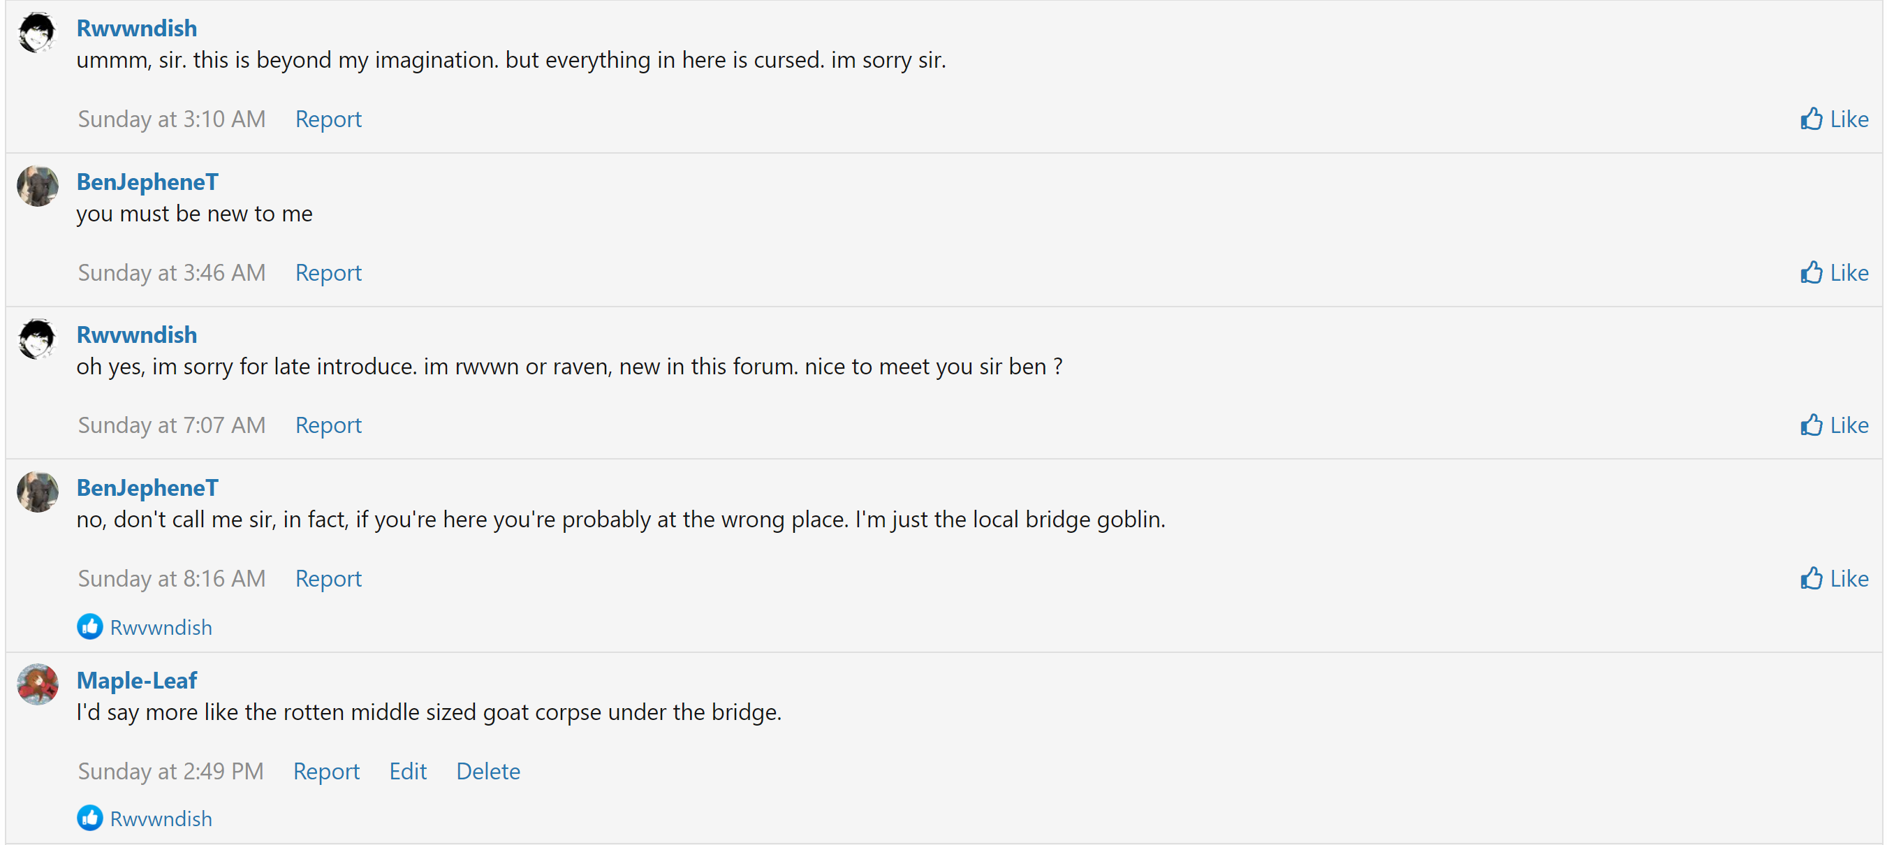Open Rwvwndish's profile from the first comment
This screenshot has width=1887, height=845.
click(136, 27)
